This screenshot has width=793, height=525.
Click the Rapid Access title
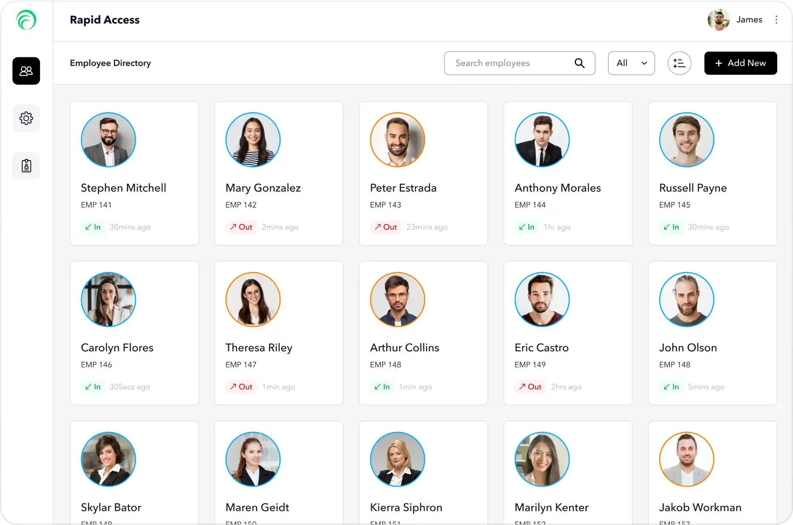(105, 20)
